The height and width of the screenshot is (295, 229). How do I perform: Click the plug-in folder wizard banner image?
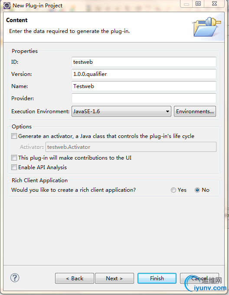pyautogui.click(x=206, y=27)
